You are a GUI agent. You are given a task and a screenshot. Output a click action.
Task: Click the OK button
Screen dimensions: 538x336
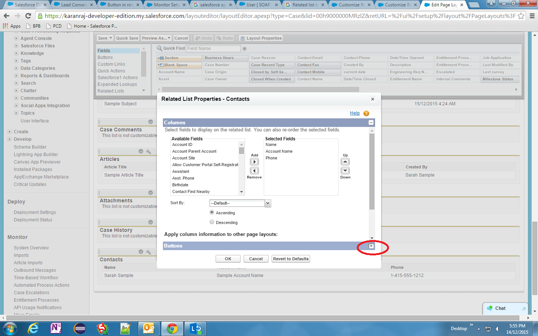[228, 259]
